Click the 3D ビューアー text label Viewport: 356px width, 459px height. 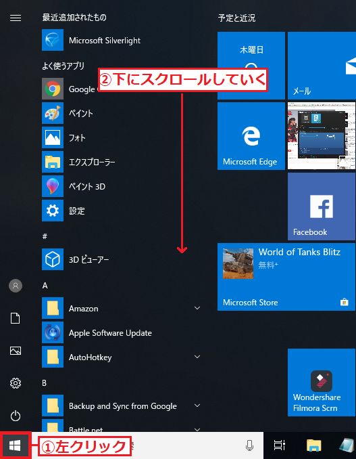coord(88,260)
